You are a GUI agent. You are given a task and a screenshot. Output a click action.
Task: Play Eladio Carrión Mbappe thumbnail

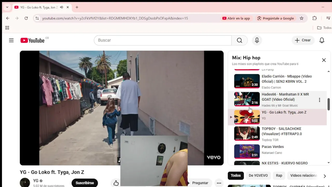(x=247, y=81)
